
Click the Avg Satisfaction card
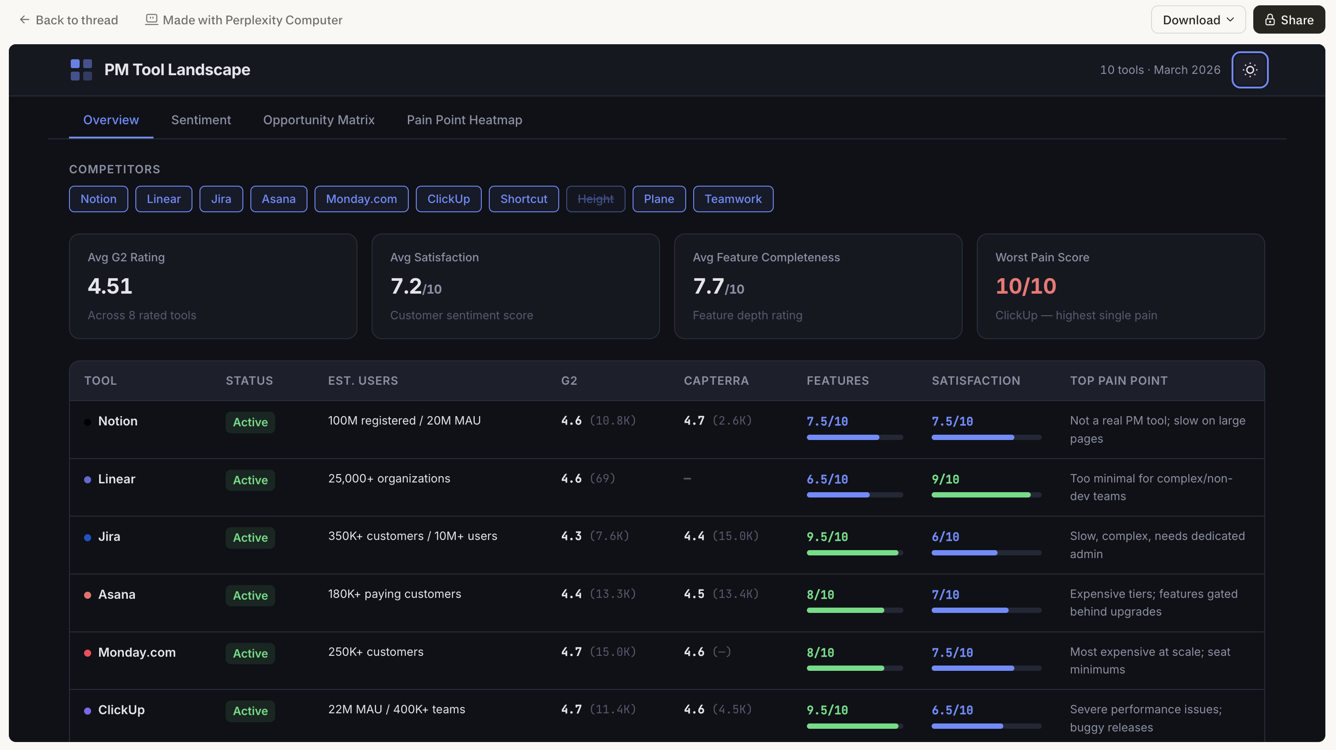(515, 286)
